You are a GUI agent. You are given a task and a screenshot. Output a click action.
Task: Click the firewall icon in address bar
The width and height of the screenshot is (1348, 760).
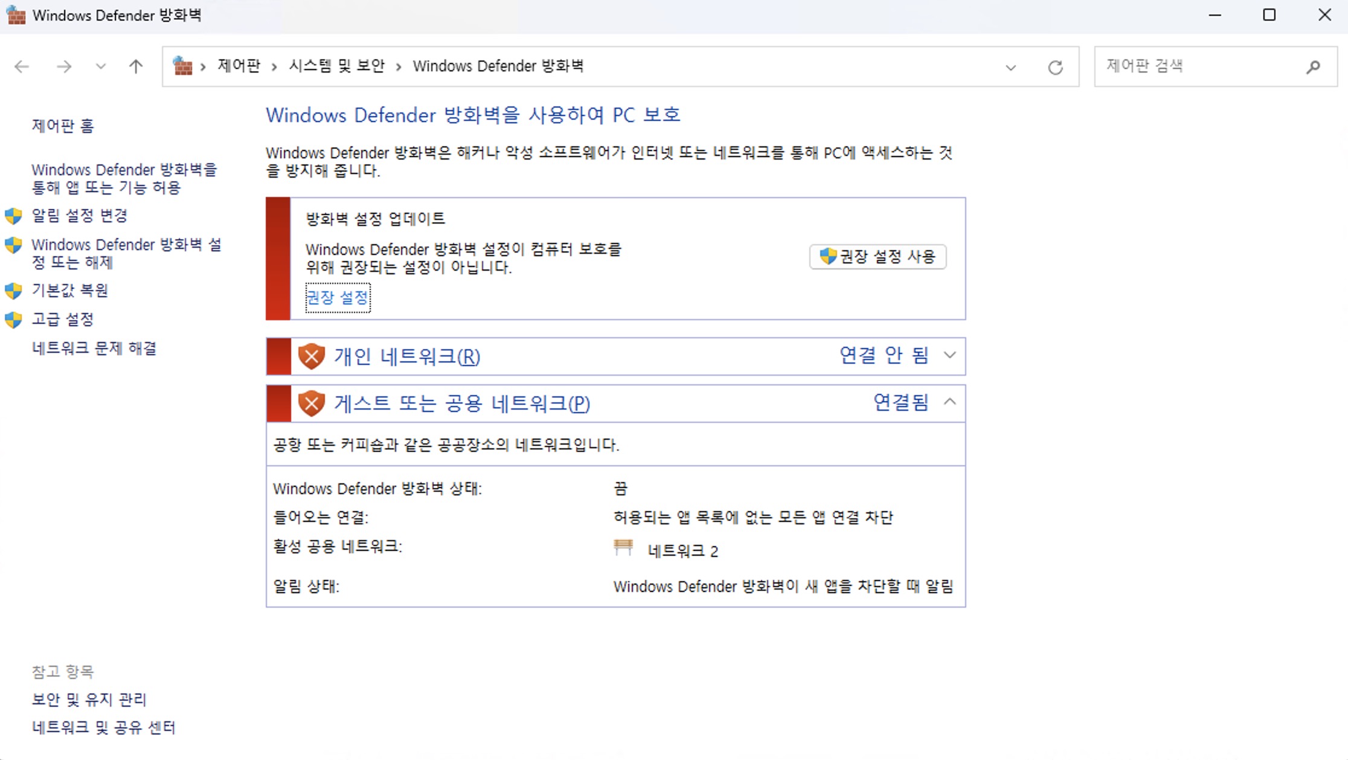click(x=182, y=66)
